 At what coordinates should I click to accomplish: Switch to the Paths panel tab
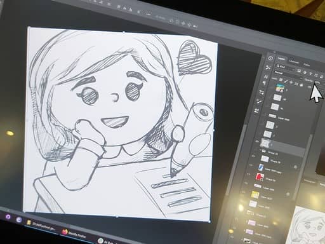[307, 64]
